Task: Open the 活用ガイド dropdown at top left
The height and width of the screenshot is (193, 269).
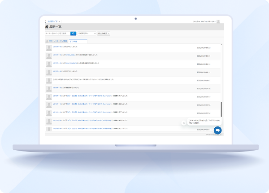Action: tap(53, 21)
